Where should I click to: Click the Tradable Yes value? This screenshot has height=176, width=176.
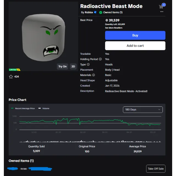coord(107,54)
